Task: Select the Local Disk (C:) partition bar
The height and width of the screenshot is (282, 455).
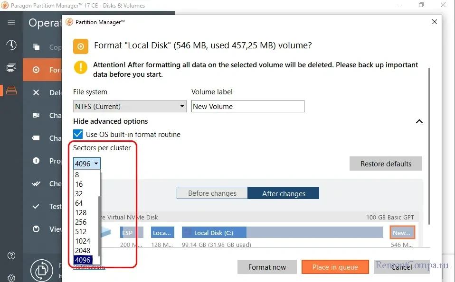Action: tap(282, 233)
